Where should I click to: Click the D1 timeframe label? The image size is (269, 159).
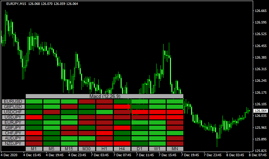click(140, 149)
